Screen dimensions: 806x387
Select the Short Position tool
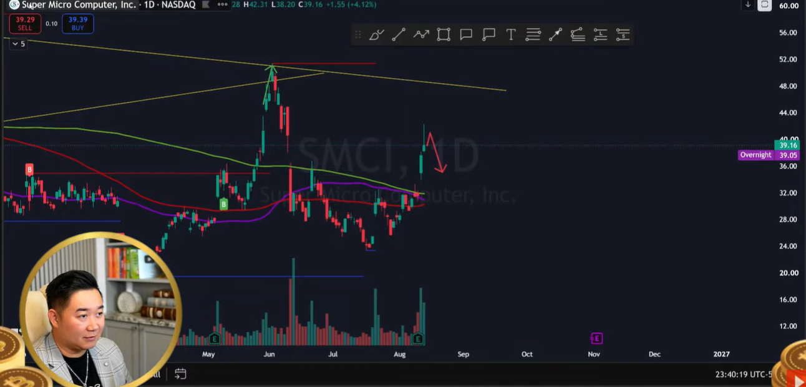tap(623, 35)
